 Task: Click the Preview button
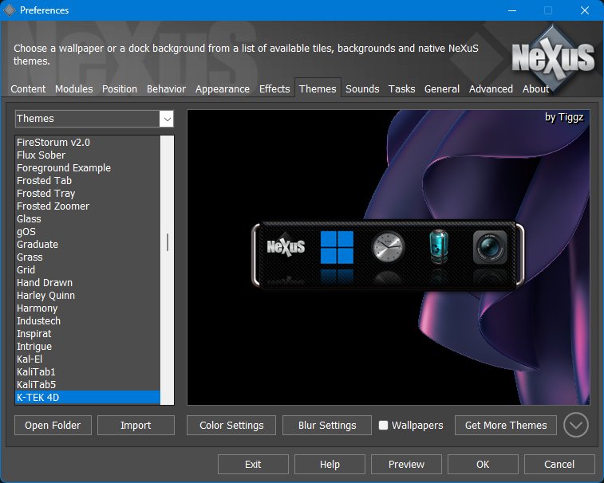(406, 464)
